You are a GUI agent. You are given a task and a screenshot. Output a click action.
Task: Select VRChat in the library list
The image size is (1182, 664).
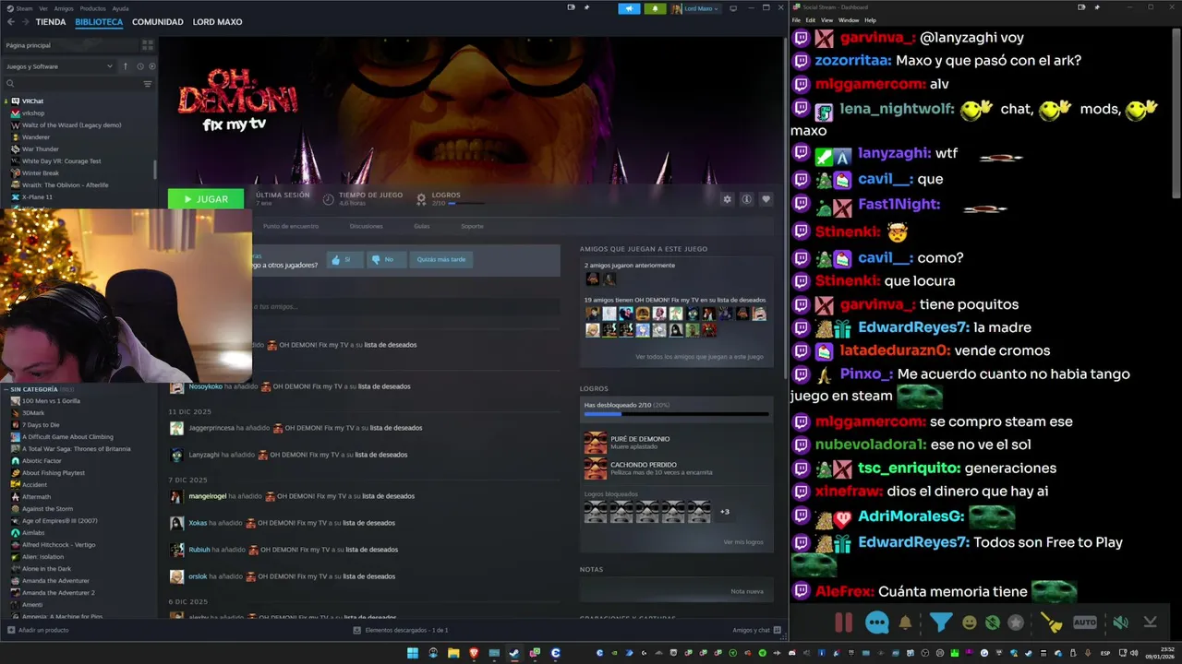[32, 101]
